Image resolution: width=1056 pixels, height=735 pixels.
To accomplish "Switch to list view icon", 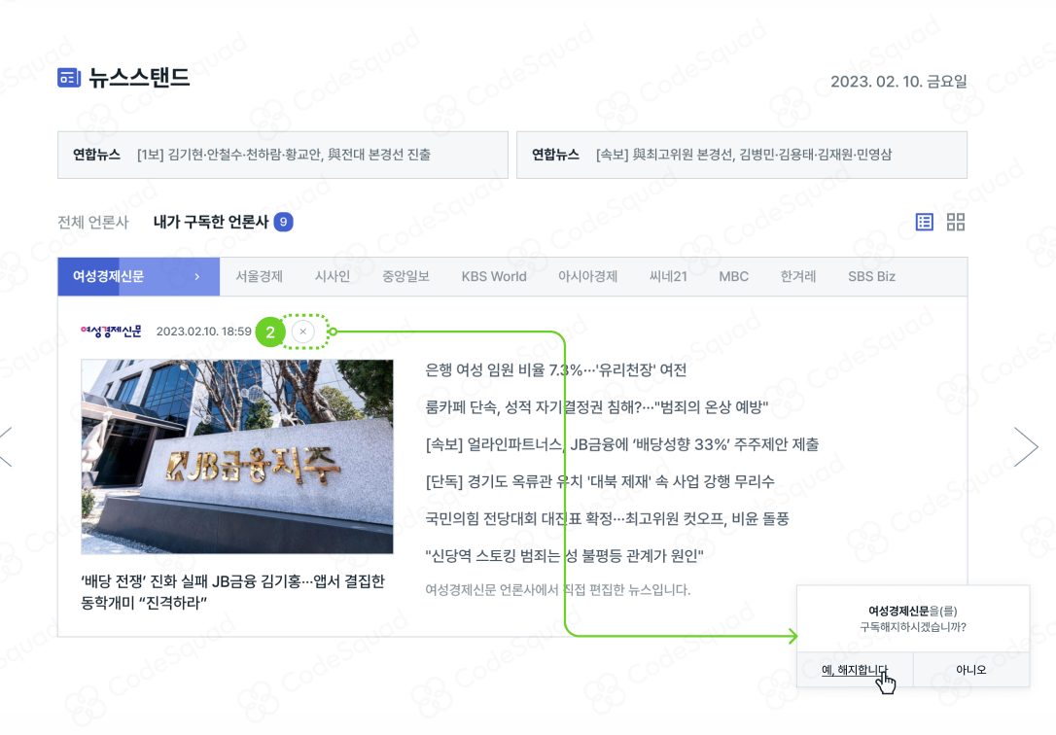I will [925, 223].
